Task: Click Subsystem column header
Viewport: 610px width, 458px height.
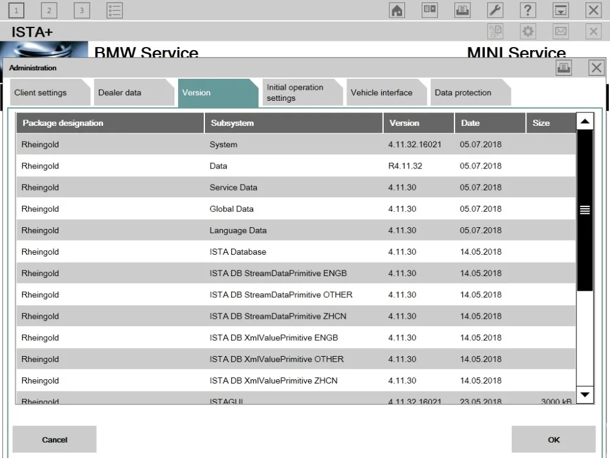Action: (294, 123)
